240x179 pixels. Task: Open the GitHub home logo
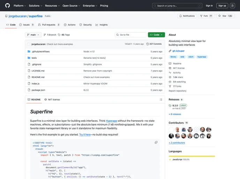click(7, 6)
